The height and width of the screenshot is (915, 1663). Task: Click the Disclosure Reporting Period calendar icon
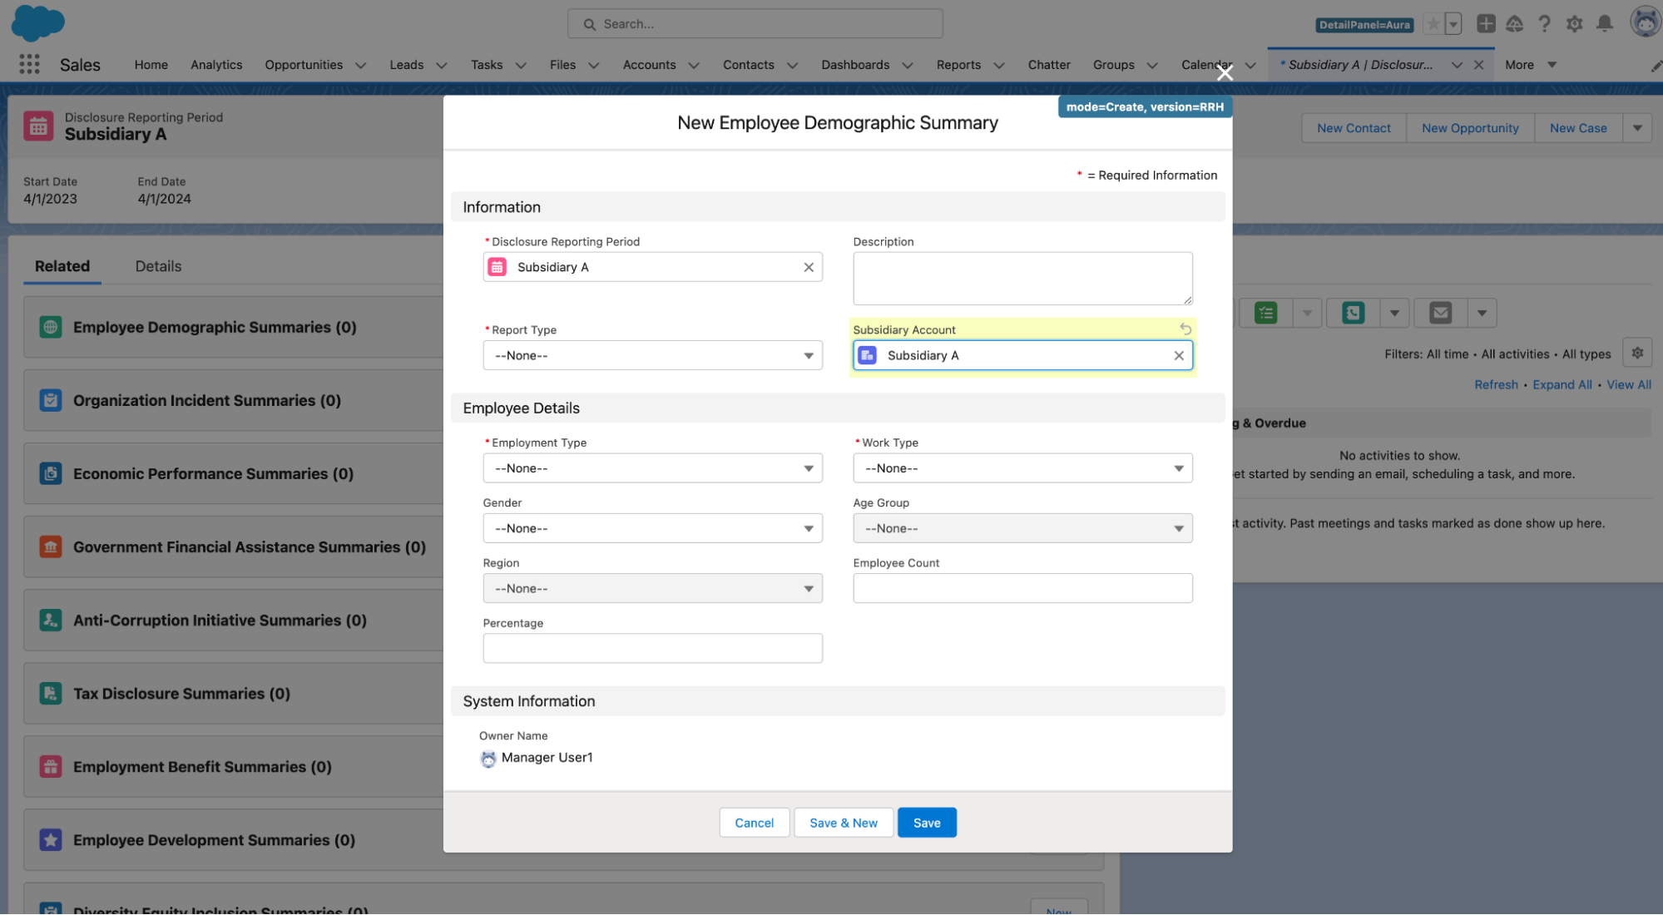[x=498, y=266]
